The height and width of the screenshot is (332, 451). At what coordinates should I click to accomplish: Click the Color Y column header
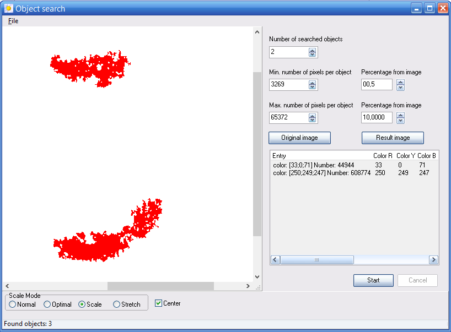pyautogui.click(x=406, y=156)
